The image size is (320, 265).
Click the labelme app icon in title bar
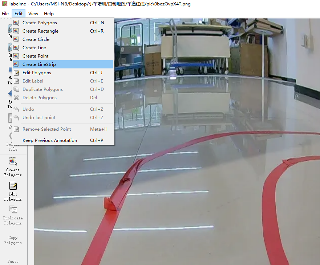5,4
